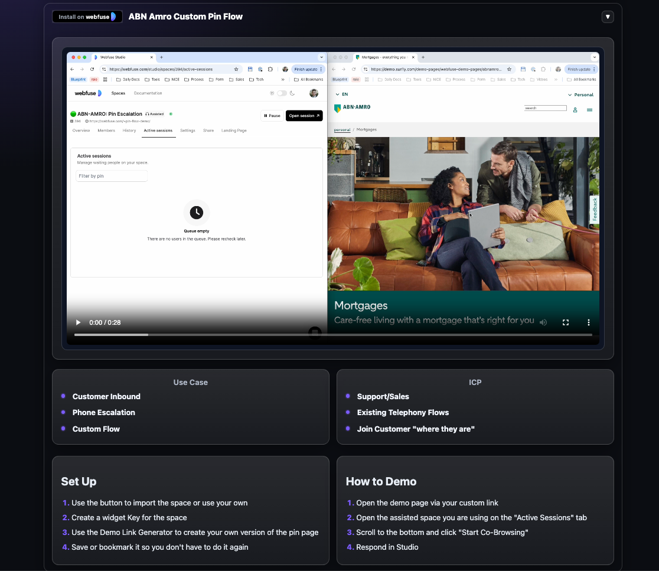Open the Videos bookmark folder in Mortgages browser
Screen dimensions: 659x571
(x=539, y=79)
